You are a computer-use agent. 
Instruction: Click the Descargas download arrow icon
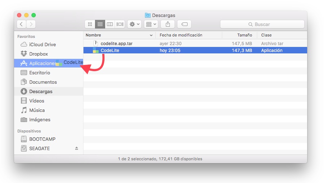pos(24,91)
